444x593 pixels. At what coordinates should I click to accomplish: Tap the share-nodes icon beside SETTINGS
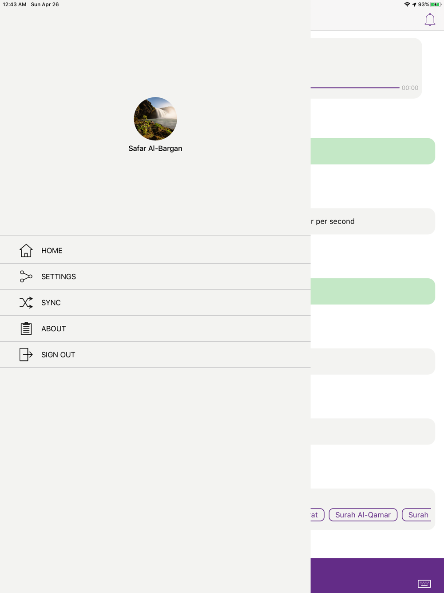(26, 276)
